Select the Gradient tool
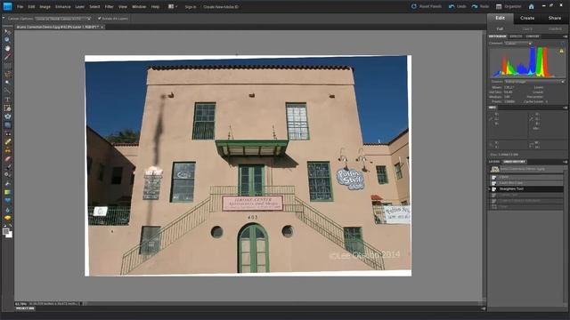Image resolution: width=570 pixels, height=320 pixels. tap(7, 192)
